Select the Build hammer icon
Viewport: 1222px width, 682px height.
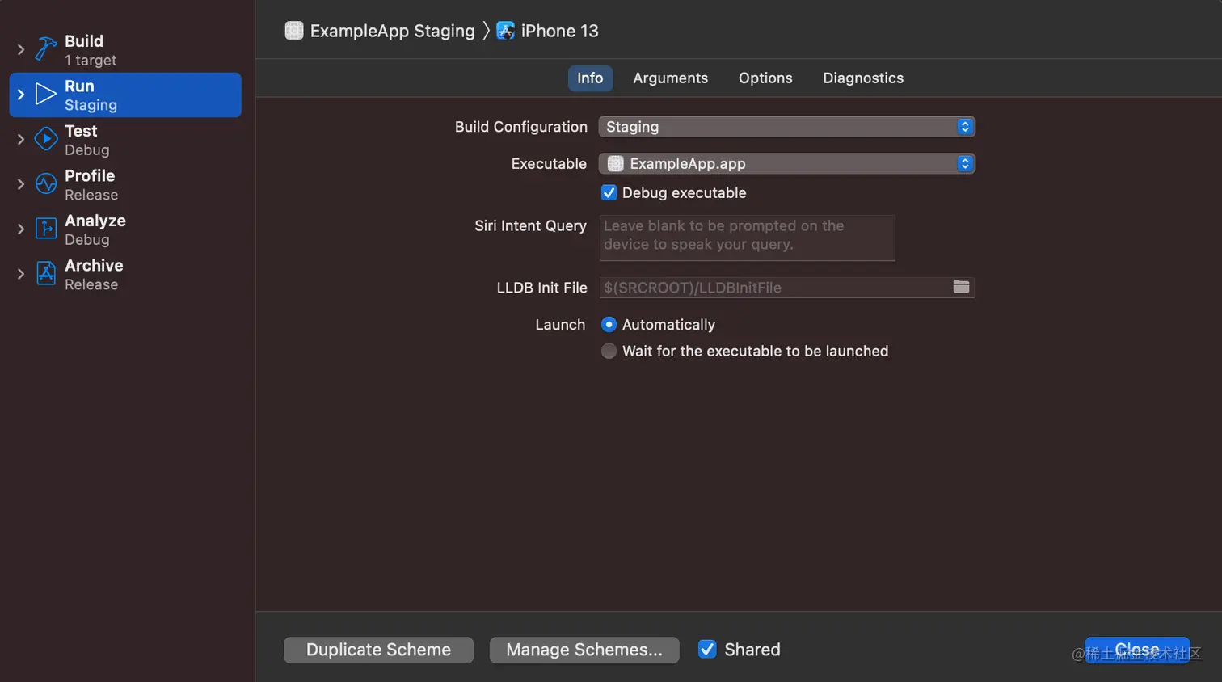tap(46, 49)
